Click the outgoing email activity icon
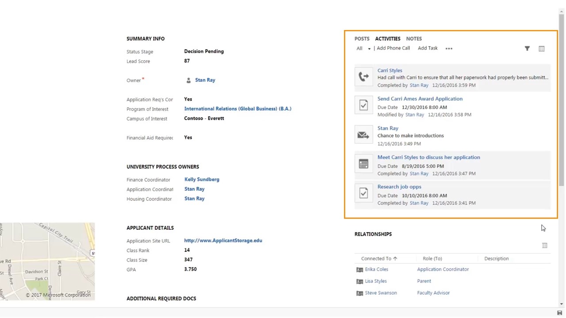 [363, 135]
